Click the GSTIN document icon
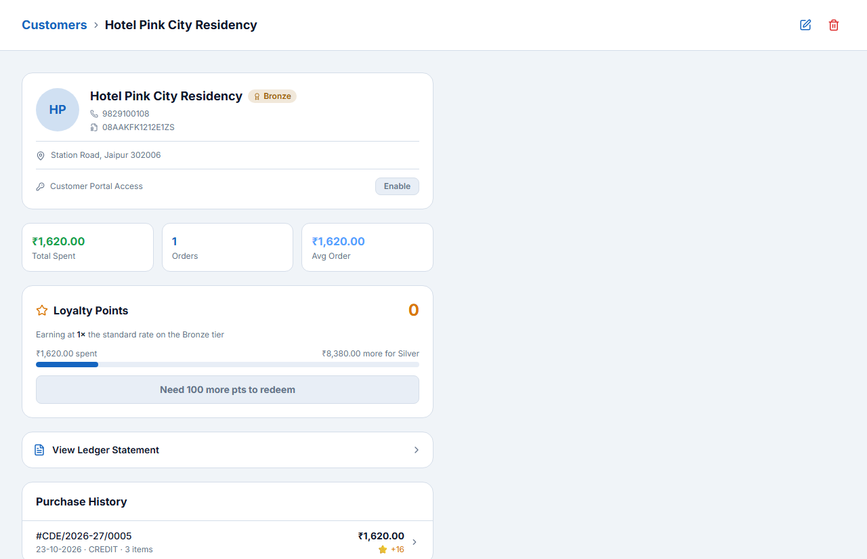The width and height of the screenshot is (867, 559). pyautogui.click(x=94, y=127)
